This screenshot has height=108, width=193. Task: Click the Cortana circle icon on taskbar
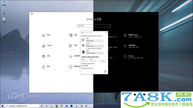[42, 106]
